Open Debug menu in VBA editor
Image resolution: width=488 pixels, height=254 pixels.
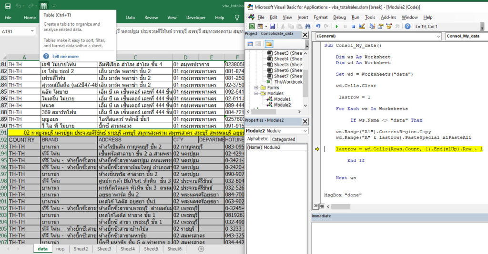339,18
